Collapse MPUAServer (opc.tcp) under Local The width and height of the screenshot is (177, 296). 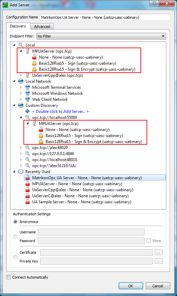(21, 51)
